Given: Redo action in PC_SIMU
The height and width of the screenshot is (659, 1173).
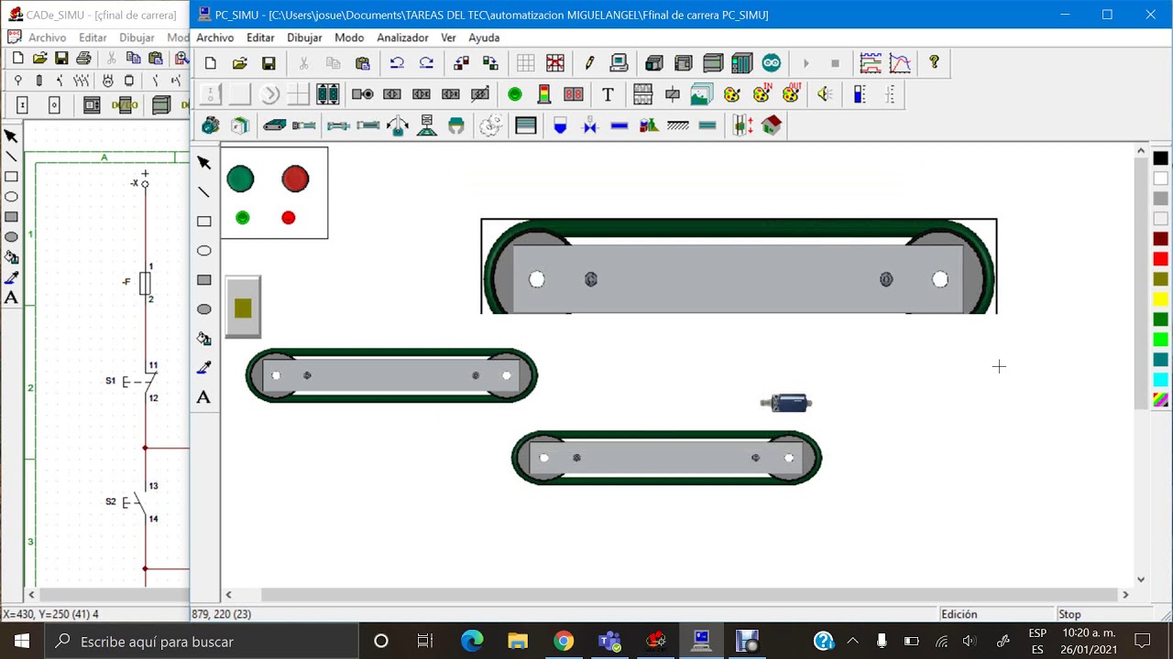Looking at the screenshot, I should point(426,63).
